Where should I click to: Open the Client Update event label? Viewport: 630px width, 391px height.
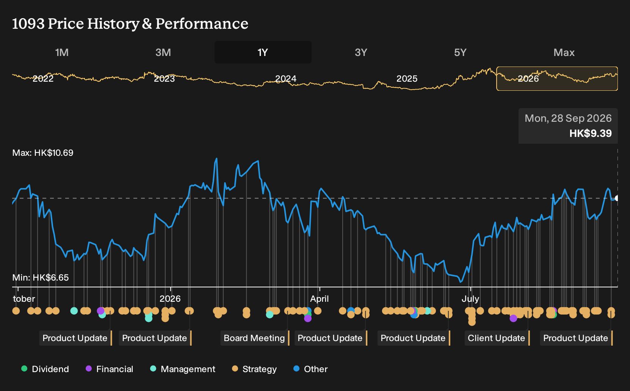[497, 338]
